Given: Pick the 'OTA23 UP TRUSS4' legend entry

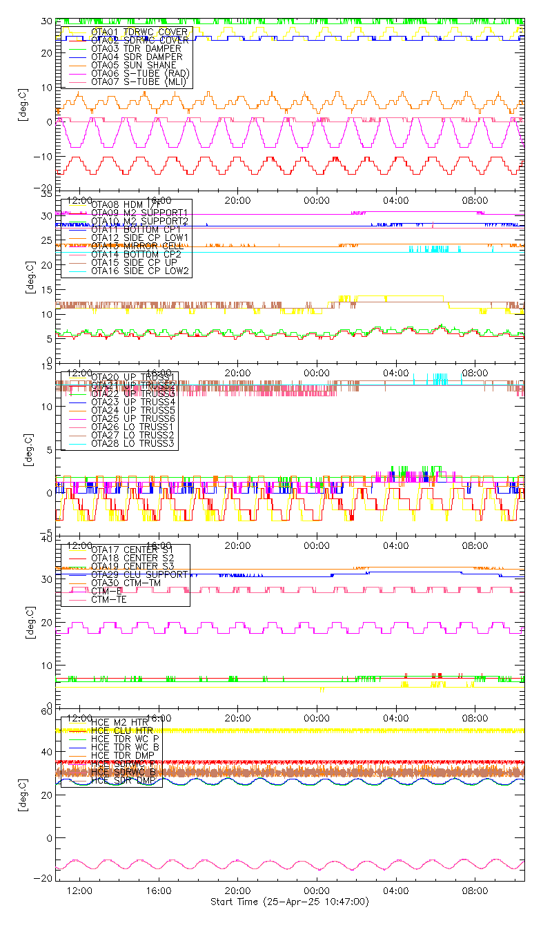Looking at the screenshot, I should tap(133, 402).
